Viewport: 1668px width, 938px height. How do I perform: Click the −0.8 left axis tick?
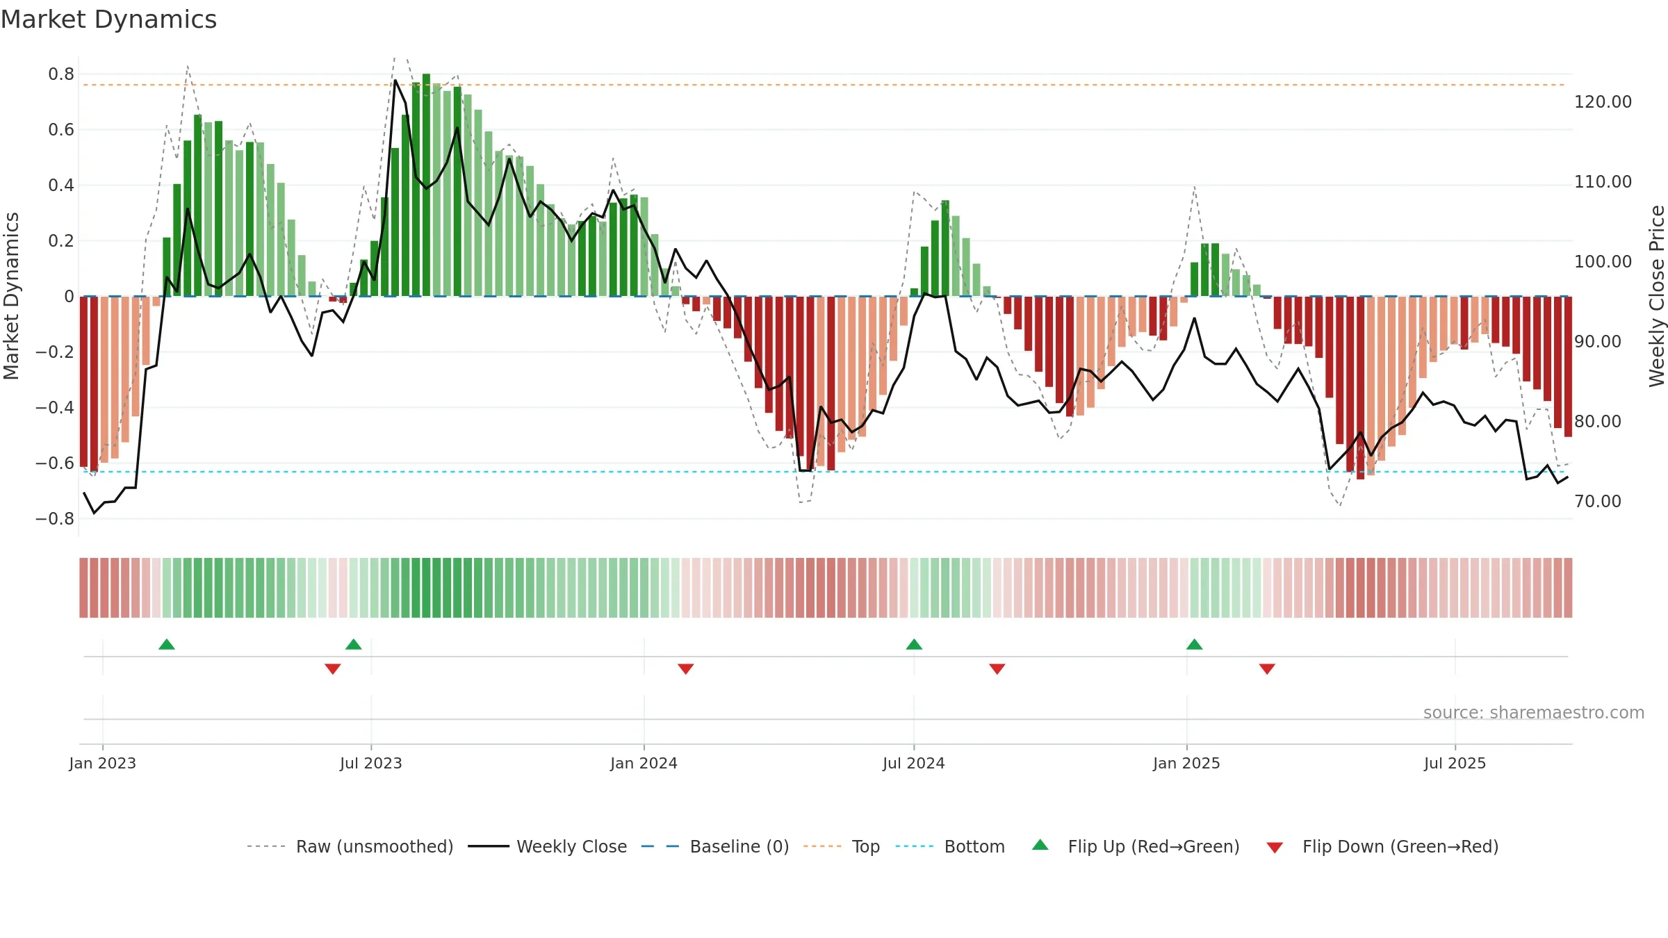pyautogui.click(x=55, y=519)
